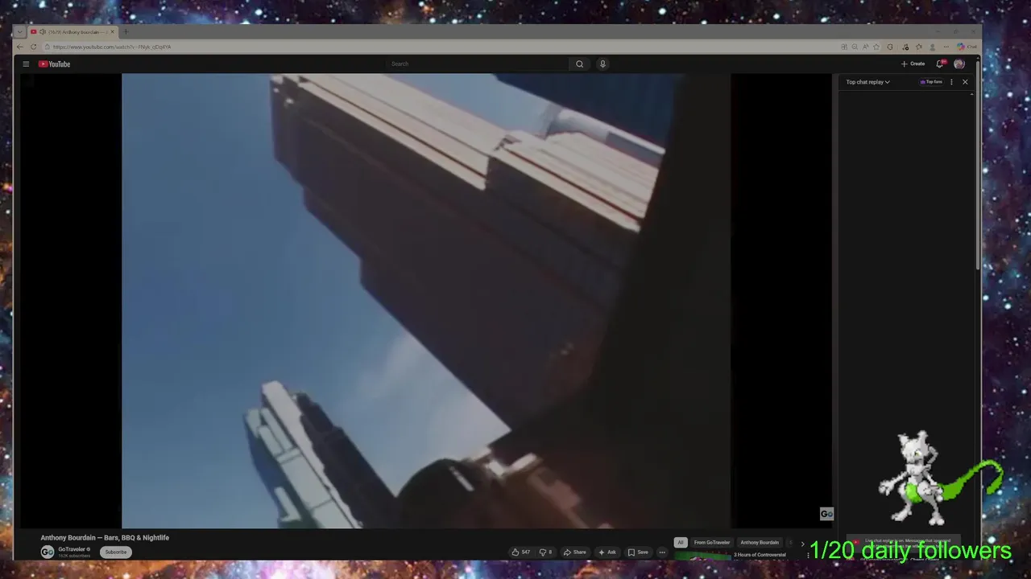Open the tab search dropdown arrow

pos(20,32)
